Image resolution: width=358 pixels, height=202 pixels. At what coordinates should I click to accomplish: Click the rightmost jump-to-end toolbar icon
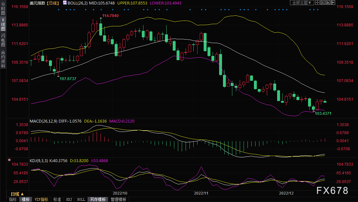(x=333, y=3)
